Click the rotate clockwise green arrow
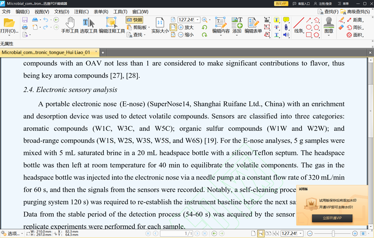374x238 pixels. (x=204, y=35)
